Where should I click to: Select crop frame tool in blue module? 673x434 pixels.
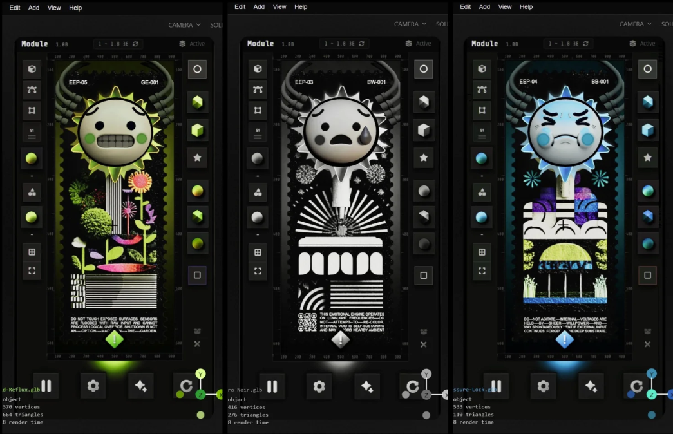click(482, 110)
